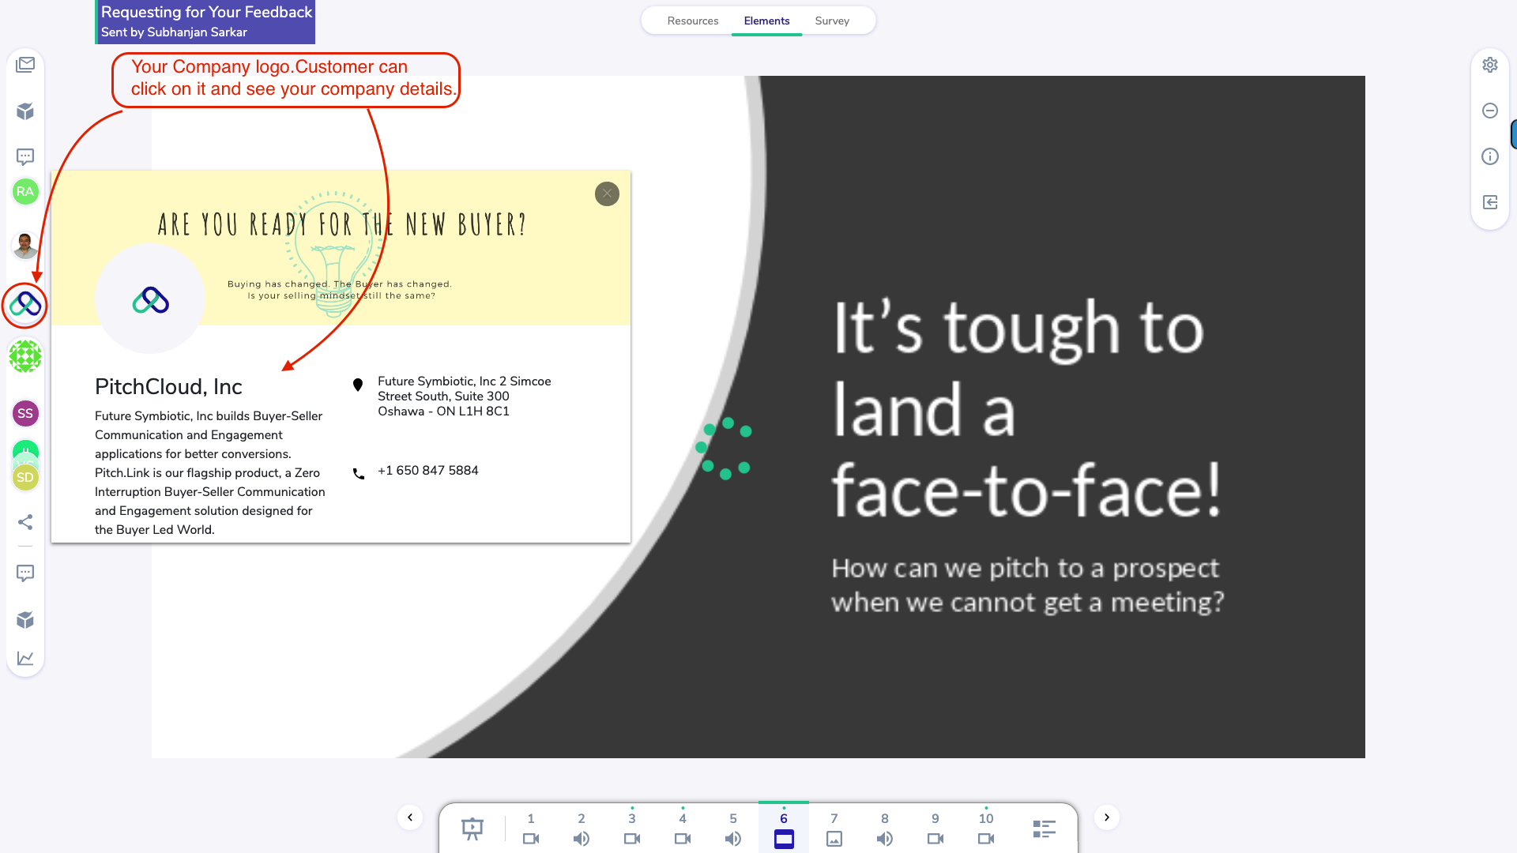Click the green RA user avatar
The image size is (1517, 853).
25,191
